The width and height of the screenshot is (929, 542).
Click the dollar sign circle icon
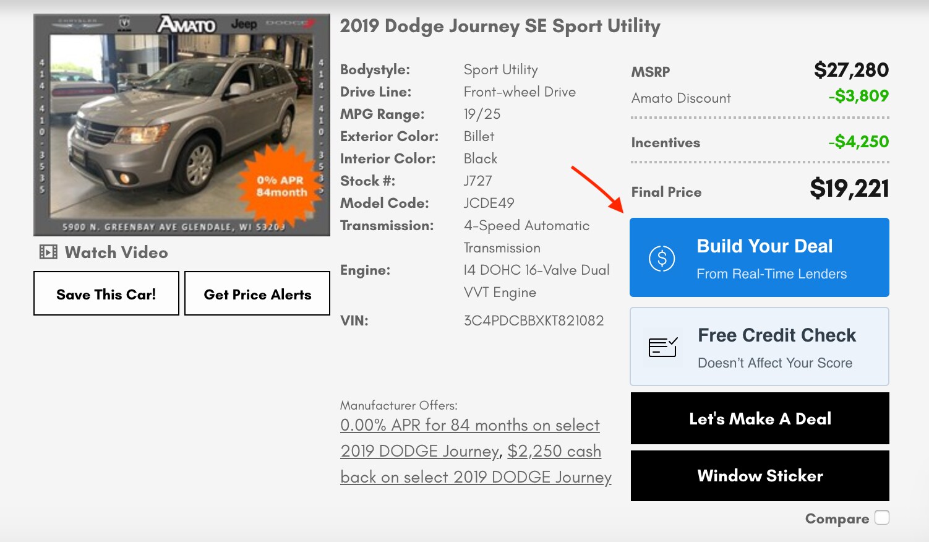(662, 259)
